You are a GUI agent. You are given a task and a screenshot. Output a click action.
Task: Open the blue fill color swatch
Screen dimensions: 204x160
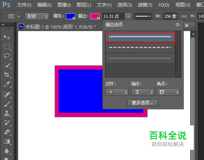point(71,16)
